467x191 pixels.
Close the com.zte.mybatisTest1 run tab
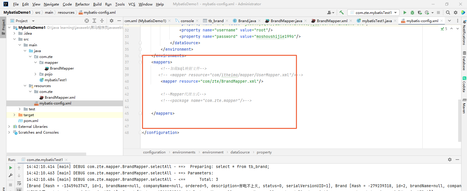(x=66, y=160)
